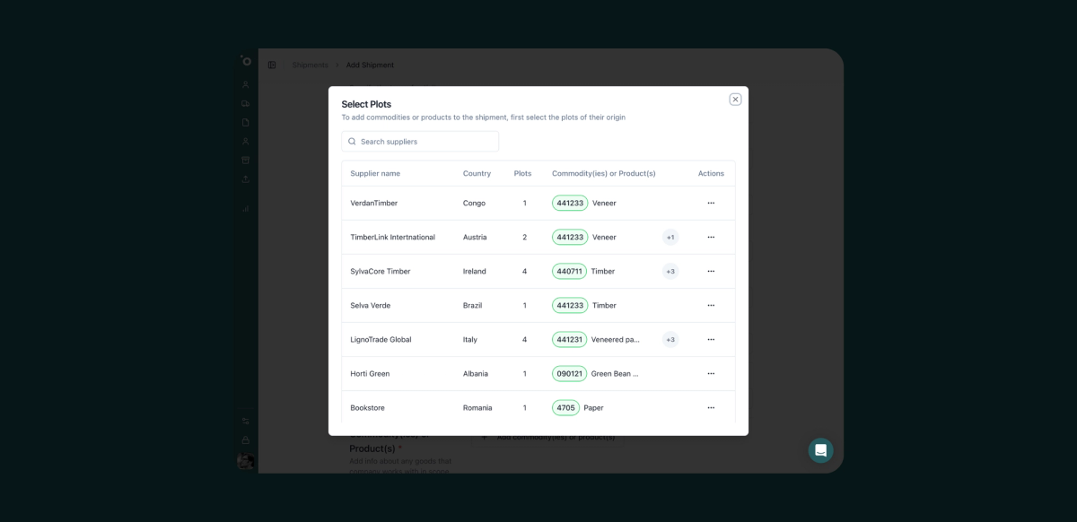Select TimberLink Interntational supplier name
Image resolution: width=1077 pixels, height=522 pixels.
392,237
